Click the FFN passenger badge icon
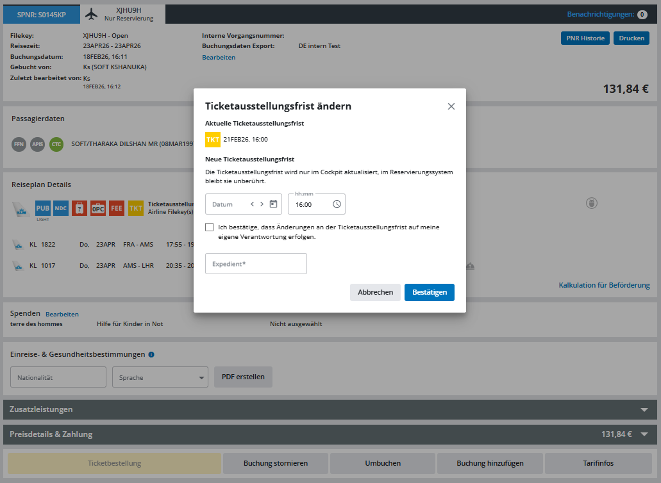 tap(19, 144)
